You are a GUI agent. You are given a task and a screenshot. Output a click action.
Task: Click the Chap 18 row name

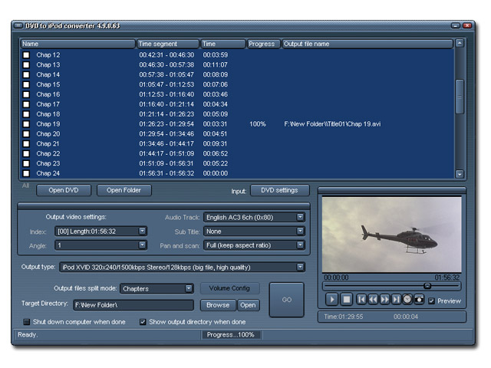tap(48, 114)
